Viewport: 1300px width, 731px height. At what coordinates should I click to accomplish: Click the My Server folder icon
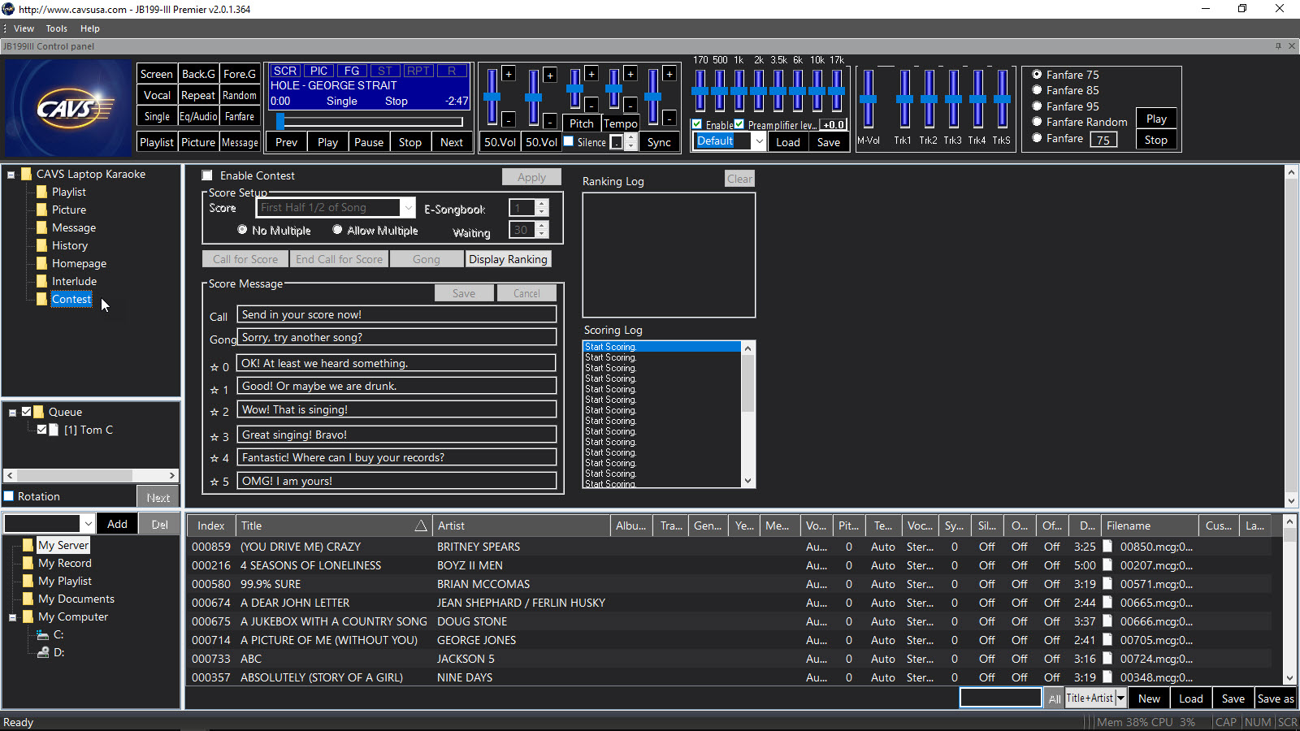click(28, 545)
